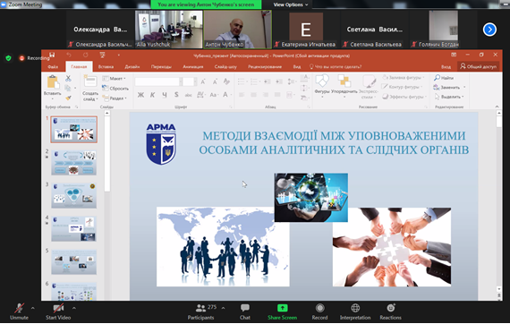Open audio options arrow next to Unmute
This screenshot has width=510, height=324.
click(x=32, y=308)
